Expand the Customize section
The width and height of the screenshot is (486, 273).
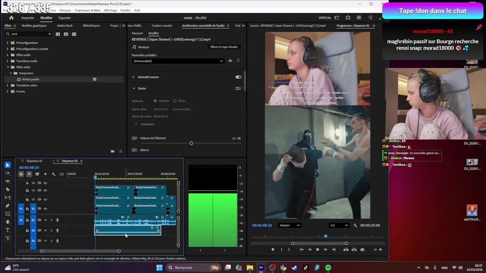click(x=136, y=124)
